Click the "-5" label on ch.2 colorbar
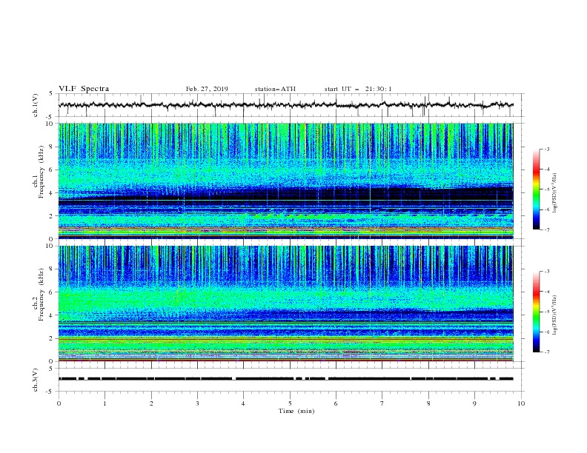This screenshot has width=587, height=453. coord(546,312)
